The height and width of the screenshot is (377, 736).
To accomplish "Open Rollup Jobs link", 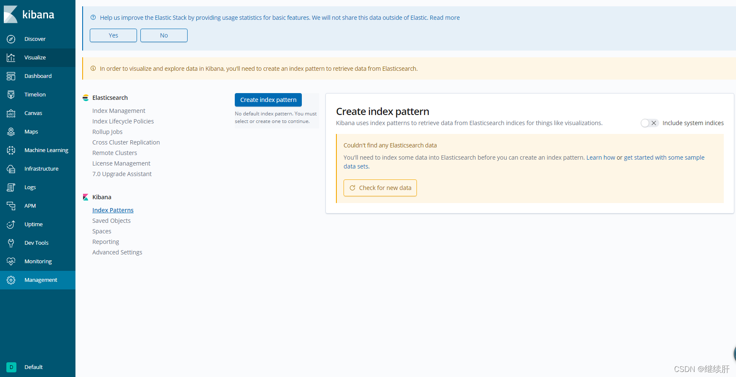I will tap(107, 132).
